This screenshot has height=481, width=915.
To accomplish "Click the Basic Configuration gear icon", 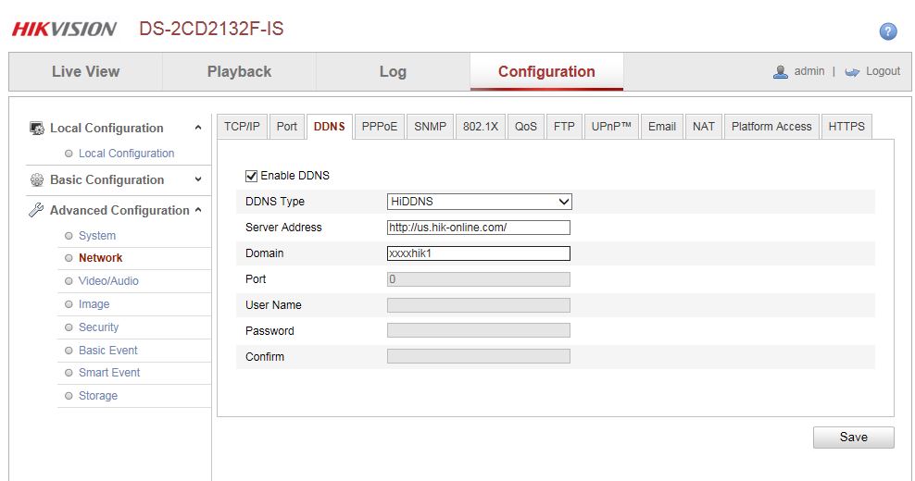I will coord(37,180).
